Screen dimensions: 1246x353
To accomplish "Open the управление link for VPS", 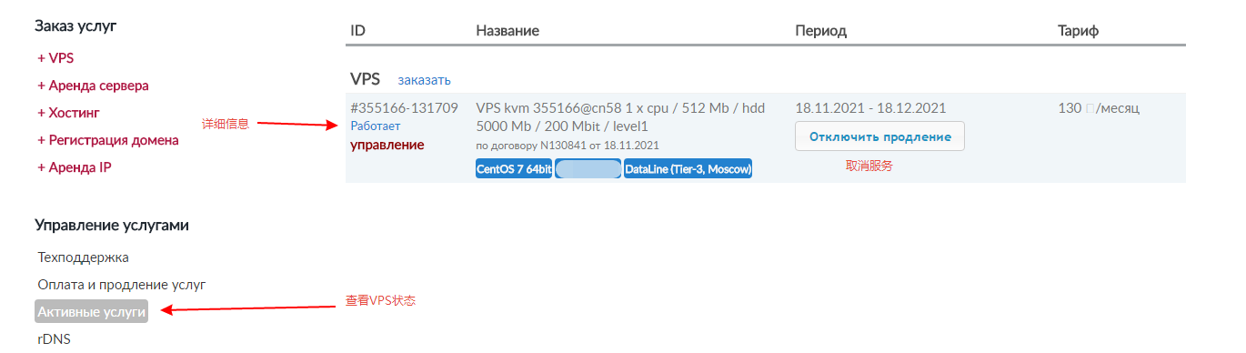I will click(x=387, y=145).
